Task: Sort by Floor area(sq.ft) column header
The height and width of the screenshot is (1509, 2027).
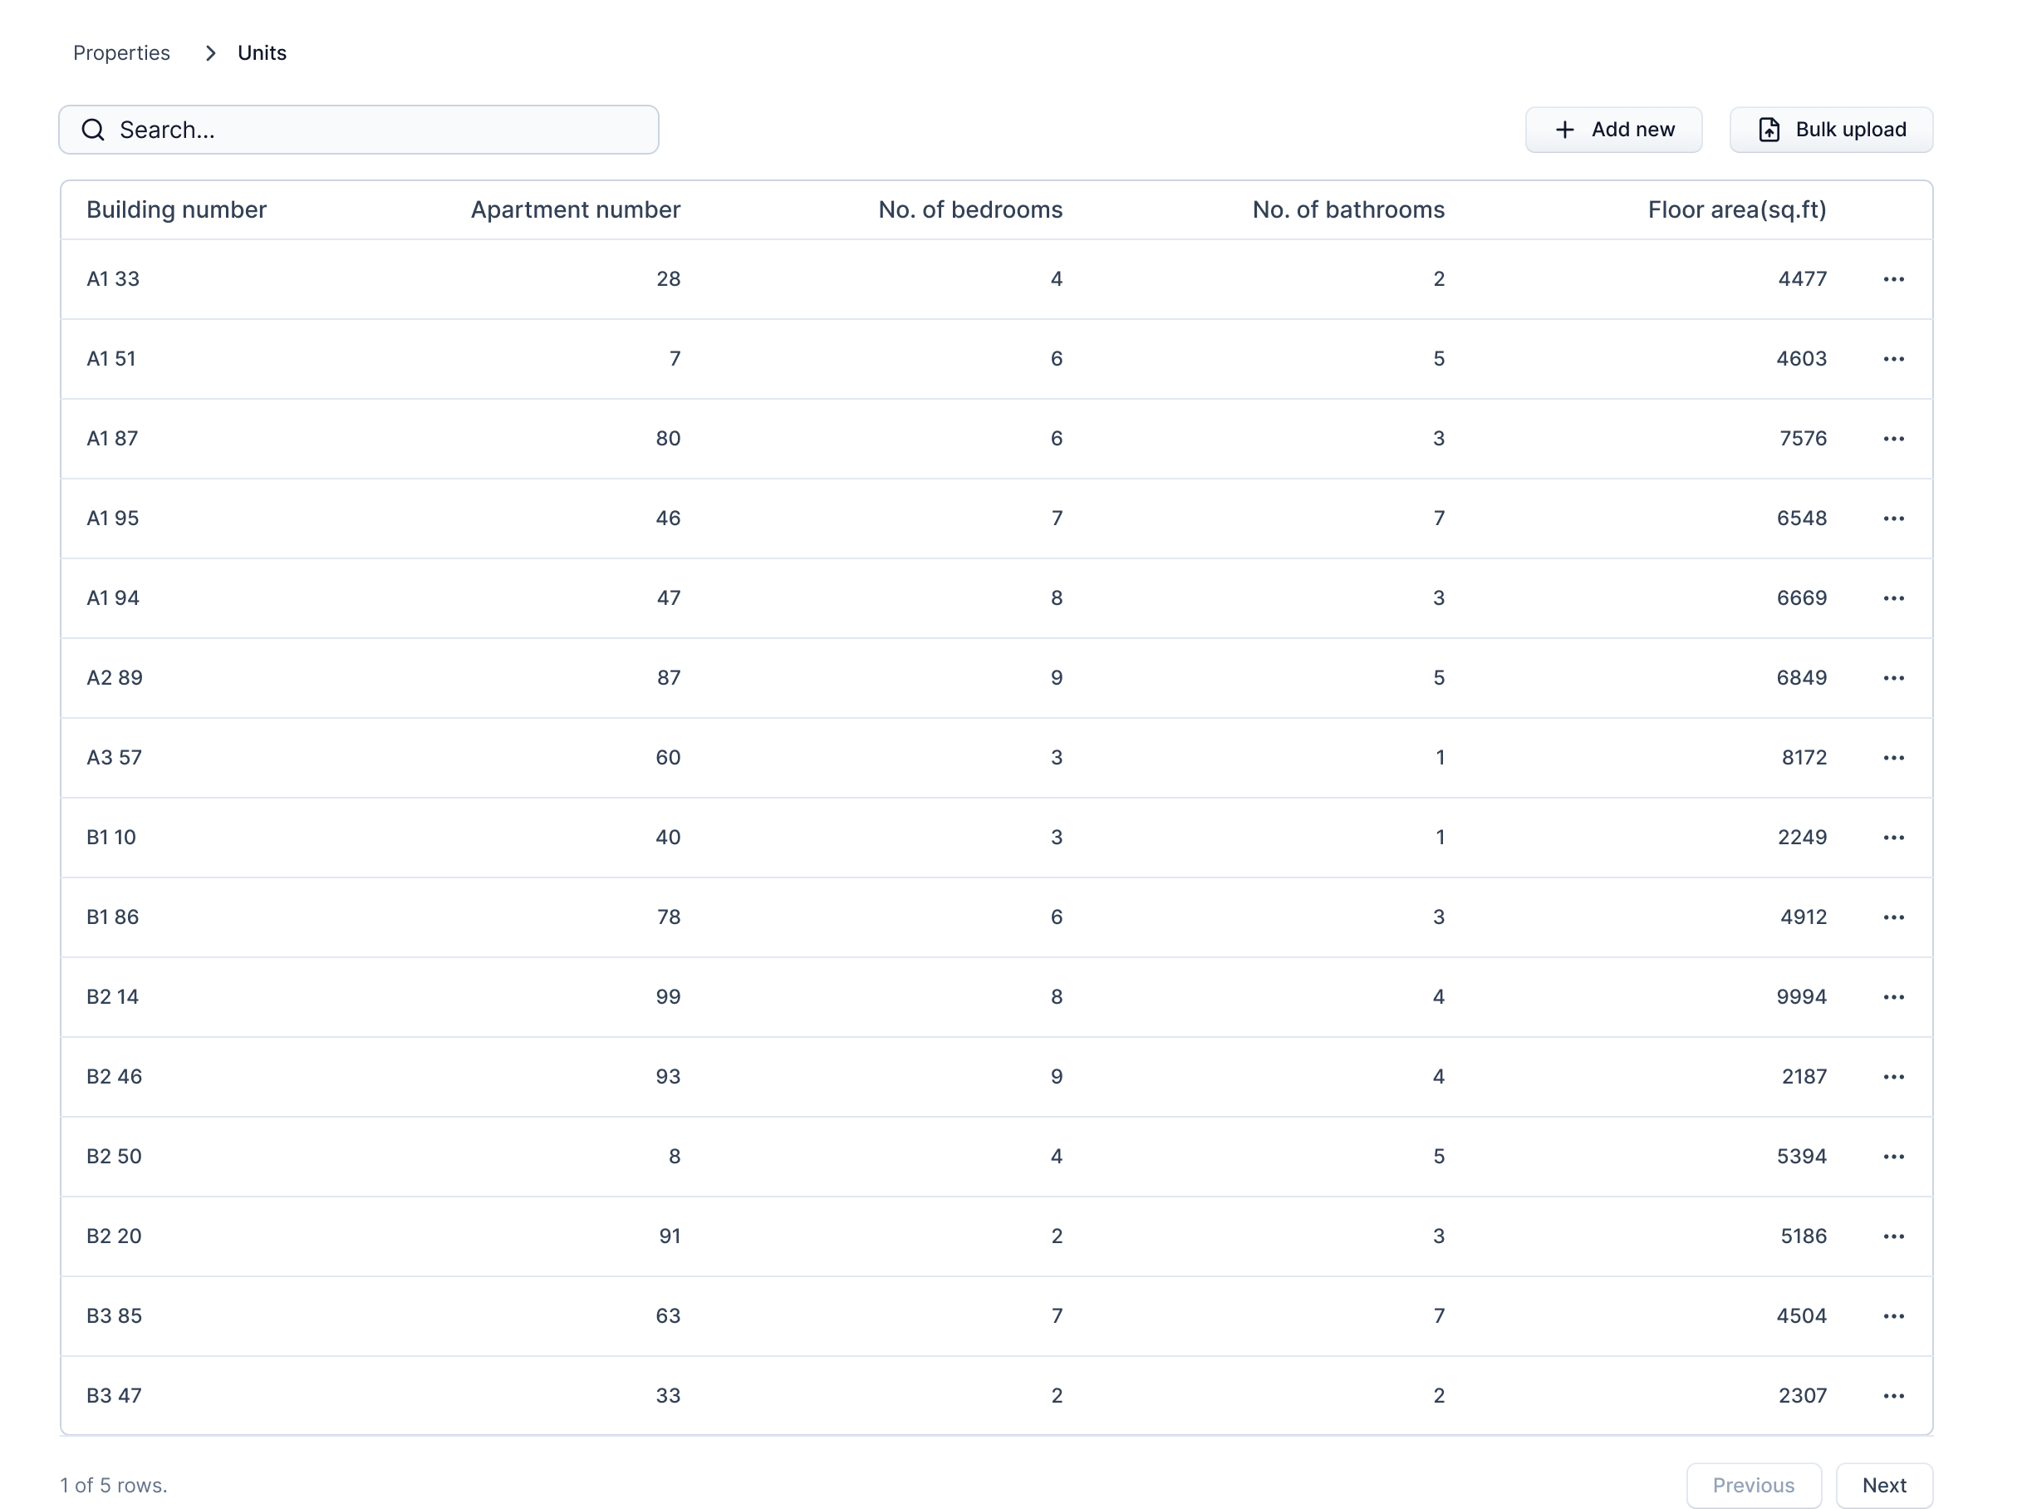Action: click(x=1736, y=210)
